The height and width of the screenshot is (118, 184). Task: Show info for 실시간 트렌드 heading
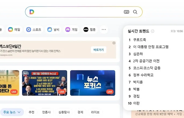(152, 31)
